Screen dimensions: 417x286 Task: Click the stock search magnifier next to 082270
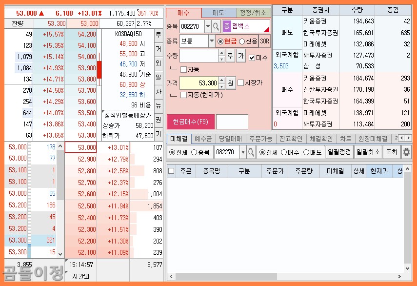pyautogui.click(x=216, y=26)
